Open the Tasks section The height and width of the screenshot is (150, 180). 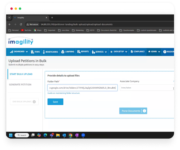[35, 52]
